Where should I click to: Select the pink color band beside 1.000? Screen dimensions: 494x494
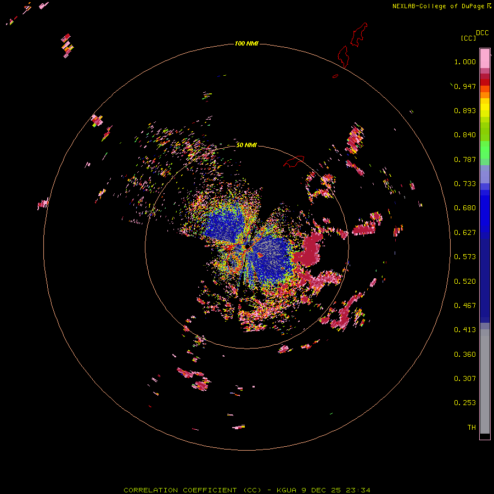pyautogui.click(x=485, y=59)
